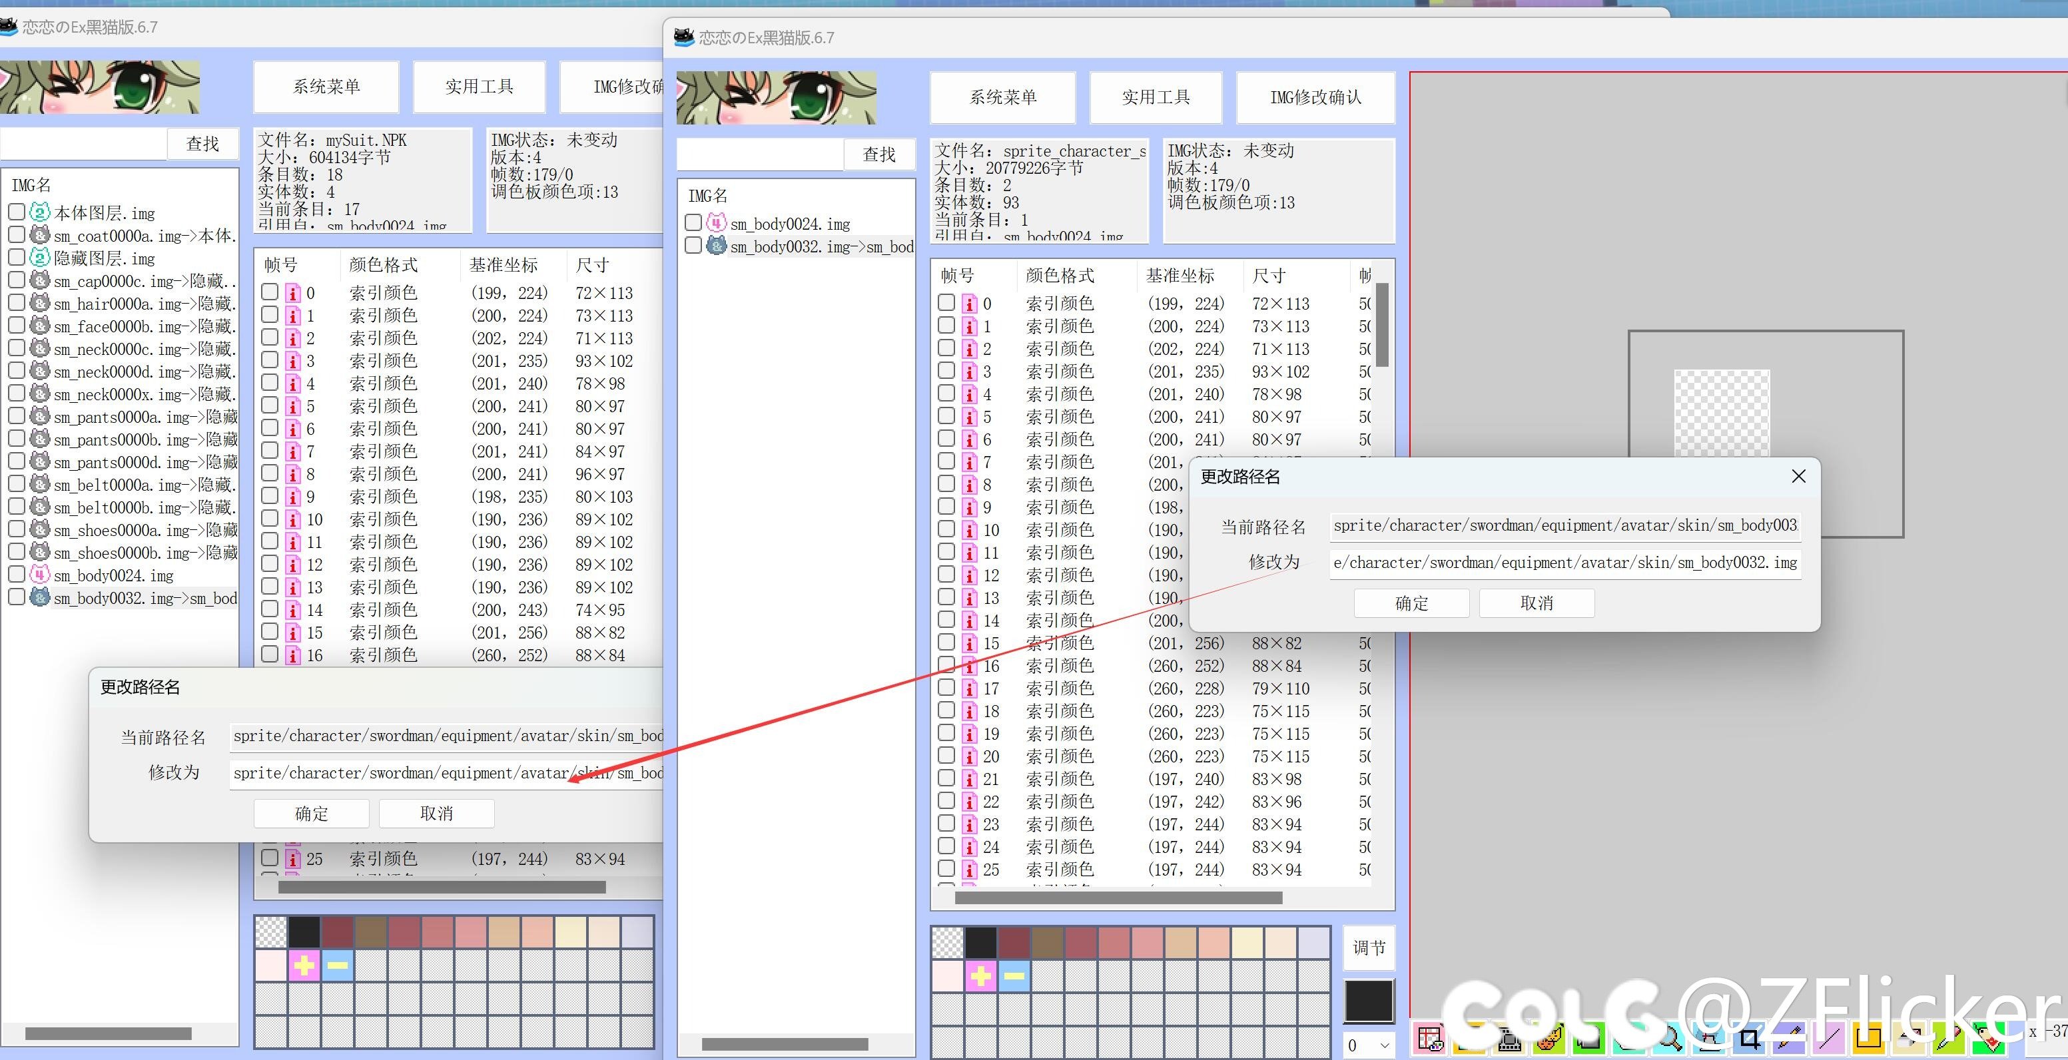Click cat icon beside sm_body0032.img in right window
This screenshot has width=2068, height=1060.
717,246
